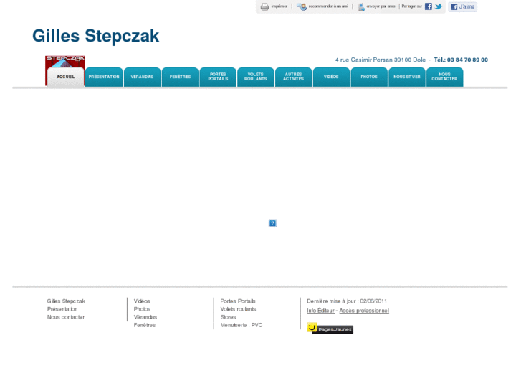Open the Nous Situer tab

coord(407,77)
